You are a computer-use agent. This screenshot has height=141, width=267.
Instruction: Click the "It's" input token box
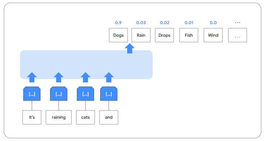click(x=32, y=117)
